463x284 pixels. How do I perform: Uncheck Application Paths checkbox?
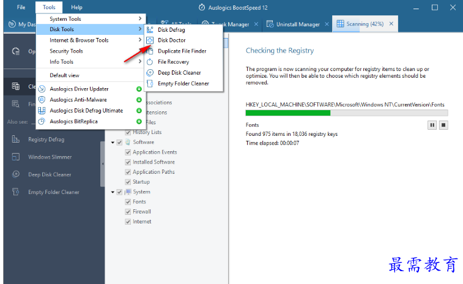coord(128,172)
